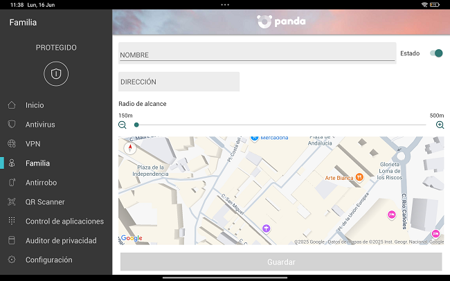
Task: Open VPN via its globe icon
Action: [11, 144]
